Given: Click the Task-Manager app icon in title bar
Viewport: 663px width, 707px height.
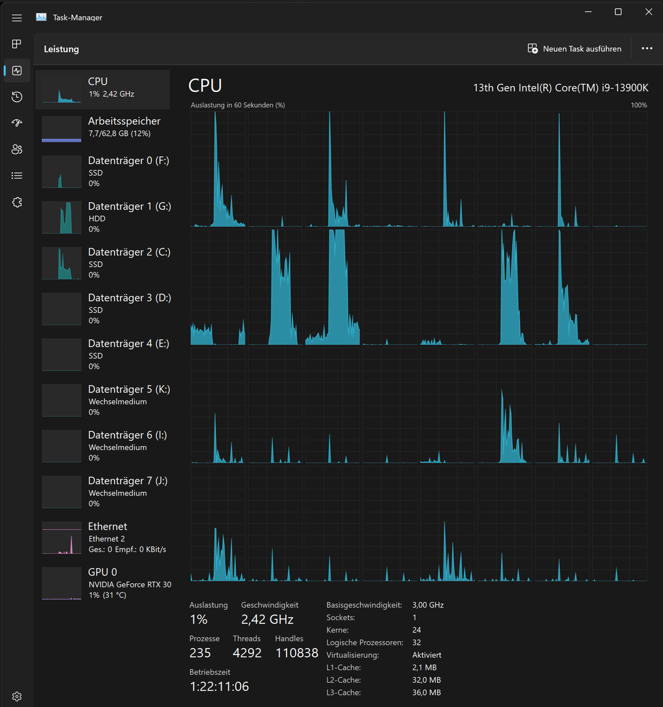Looking at the screenshot, I should (x=41, y=17).
